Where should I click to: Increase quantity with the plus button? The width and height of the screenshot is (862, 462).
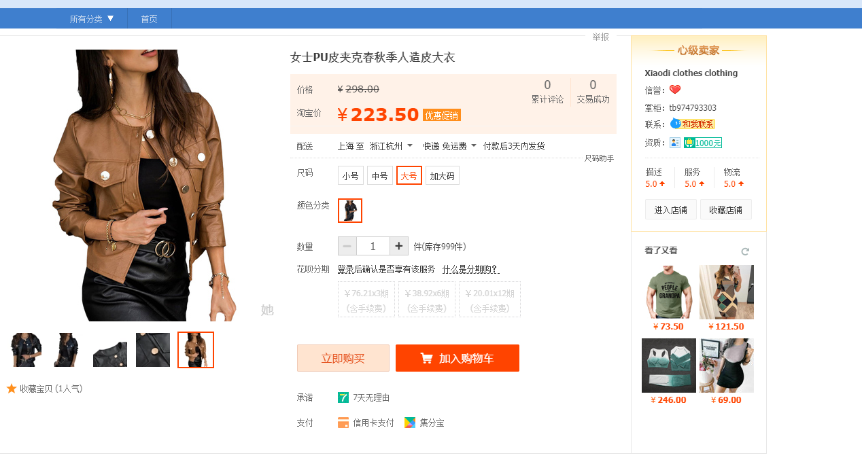click(x=399, y=246)
